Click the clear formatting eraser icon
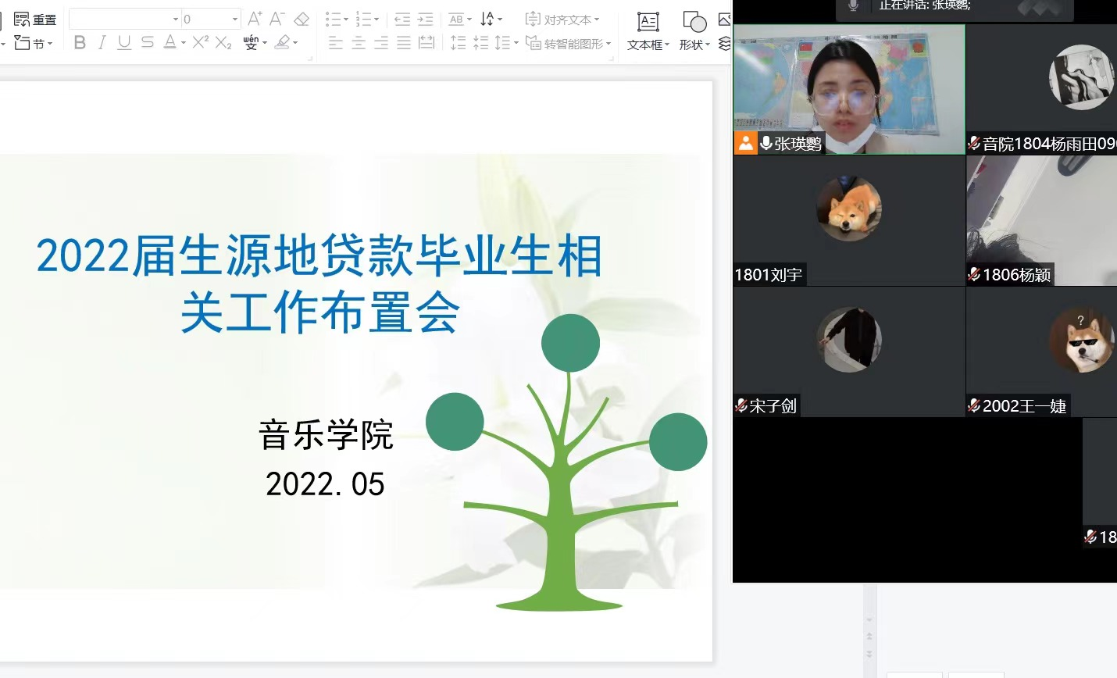The width and height of the screenshot is (1117, 678). [x=302, y=19]
